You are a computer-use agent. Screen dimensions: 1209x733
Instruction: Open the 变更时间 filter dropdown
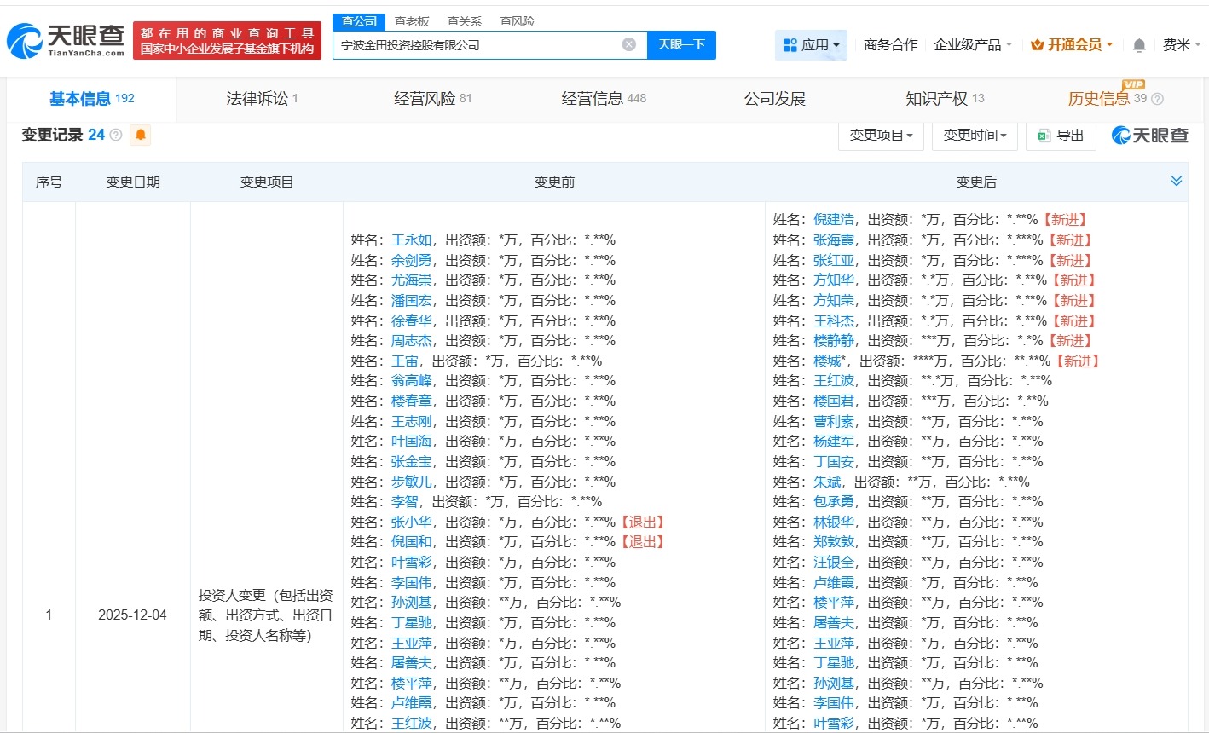pos(974,135)
